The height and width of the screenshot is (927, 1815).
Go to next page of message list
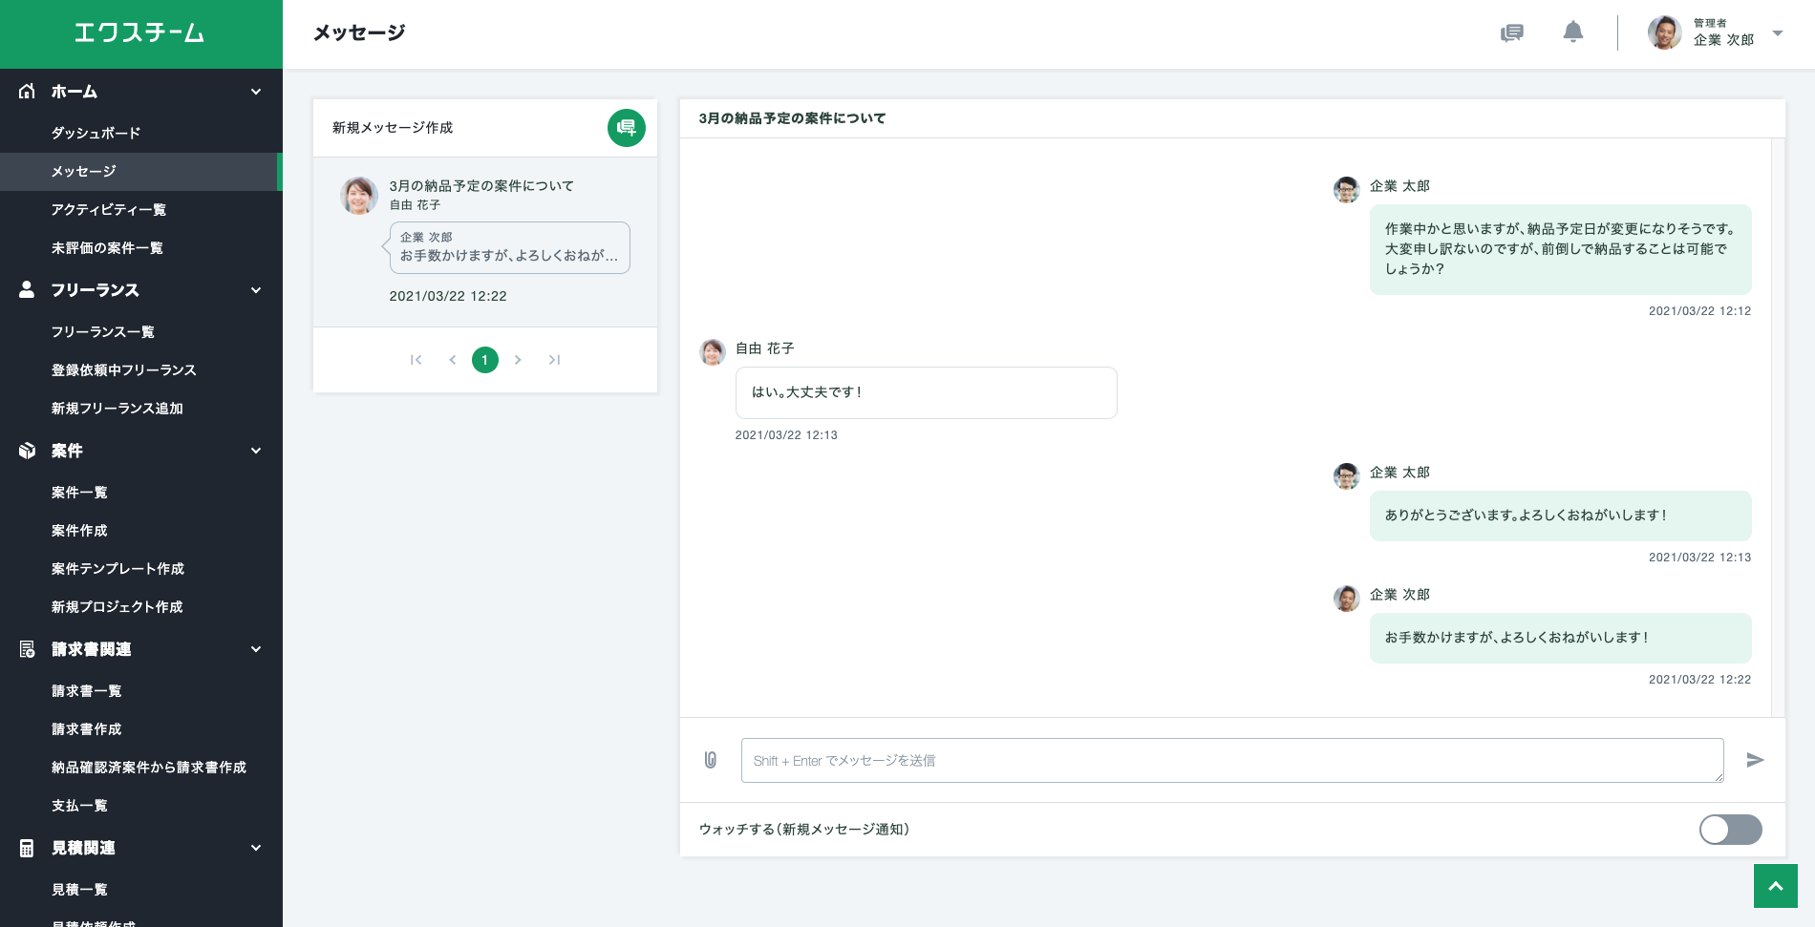518,360
